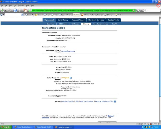Click the green Go arrow button
The width and height of the screenshot is (161, 129).
pyautogui.click(x=139, y=10)
